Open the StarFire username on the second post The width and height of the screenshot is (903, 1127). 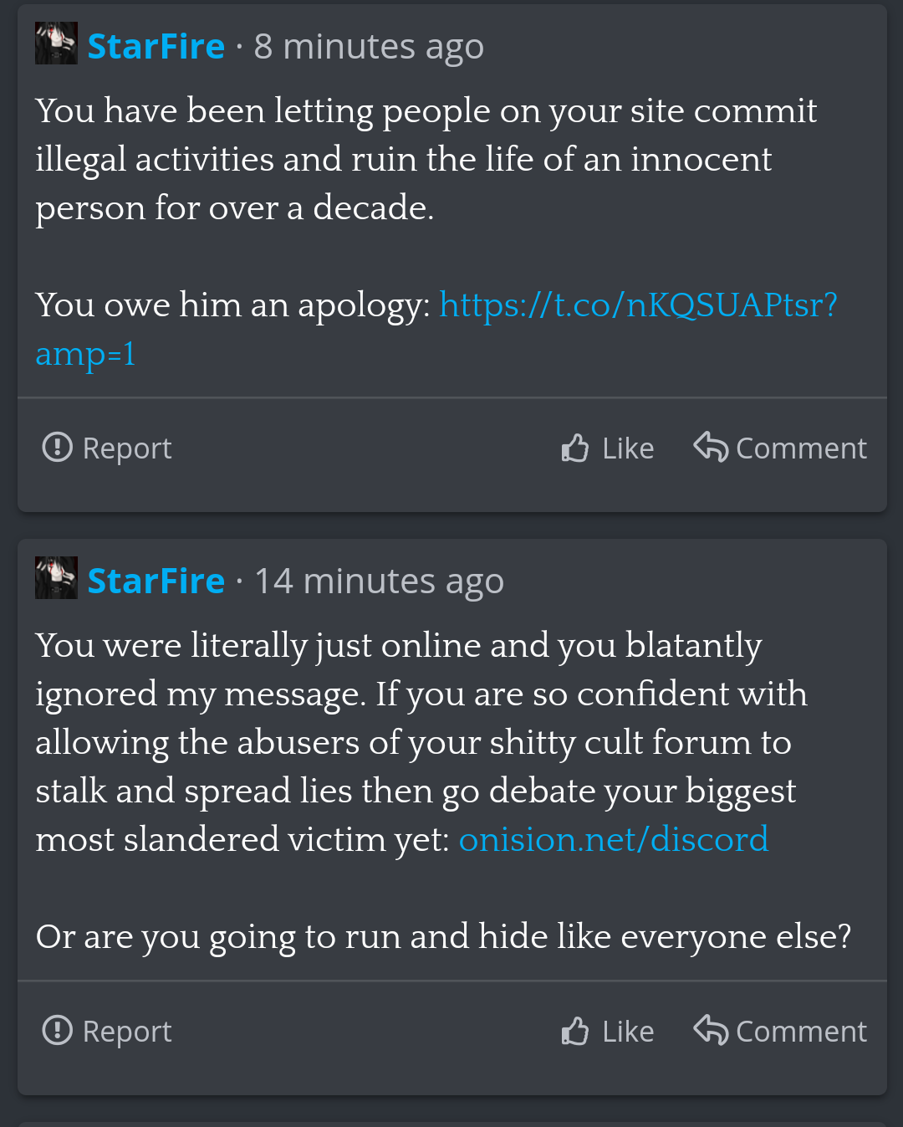(156, 581)
